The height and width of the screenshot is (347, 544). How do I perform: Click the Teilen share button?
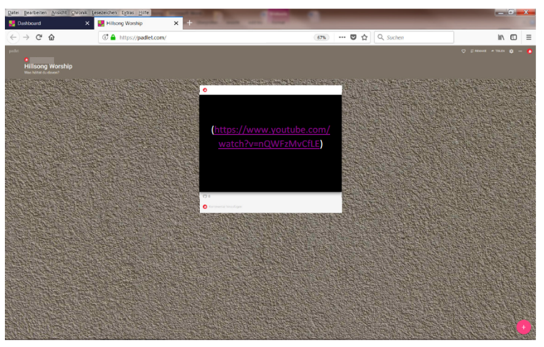coord(498,51)
